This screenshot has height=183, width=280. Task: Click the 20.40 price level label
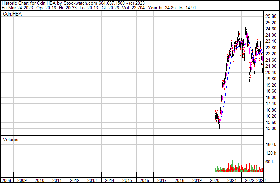(271, 72)
